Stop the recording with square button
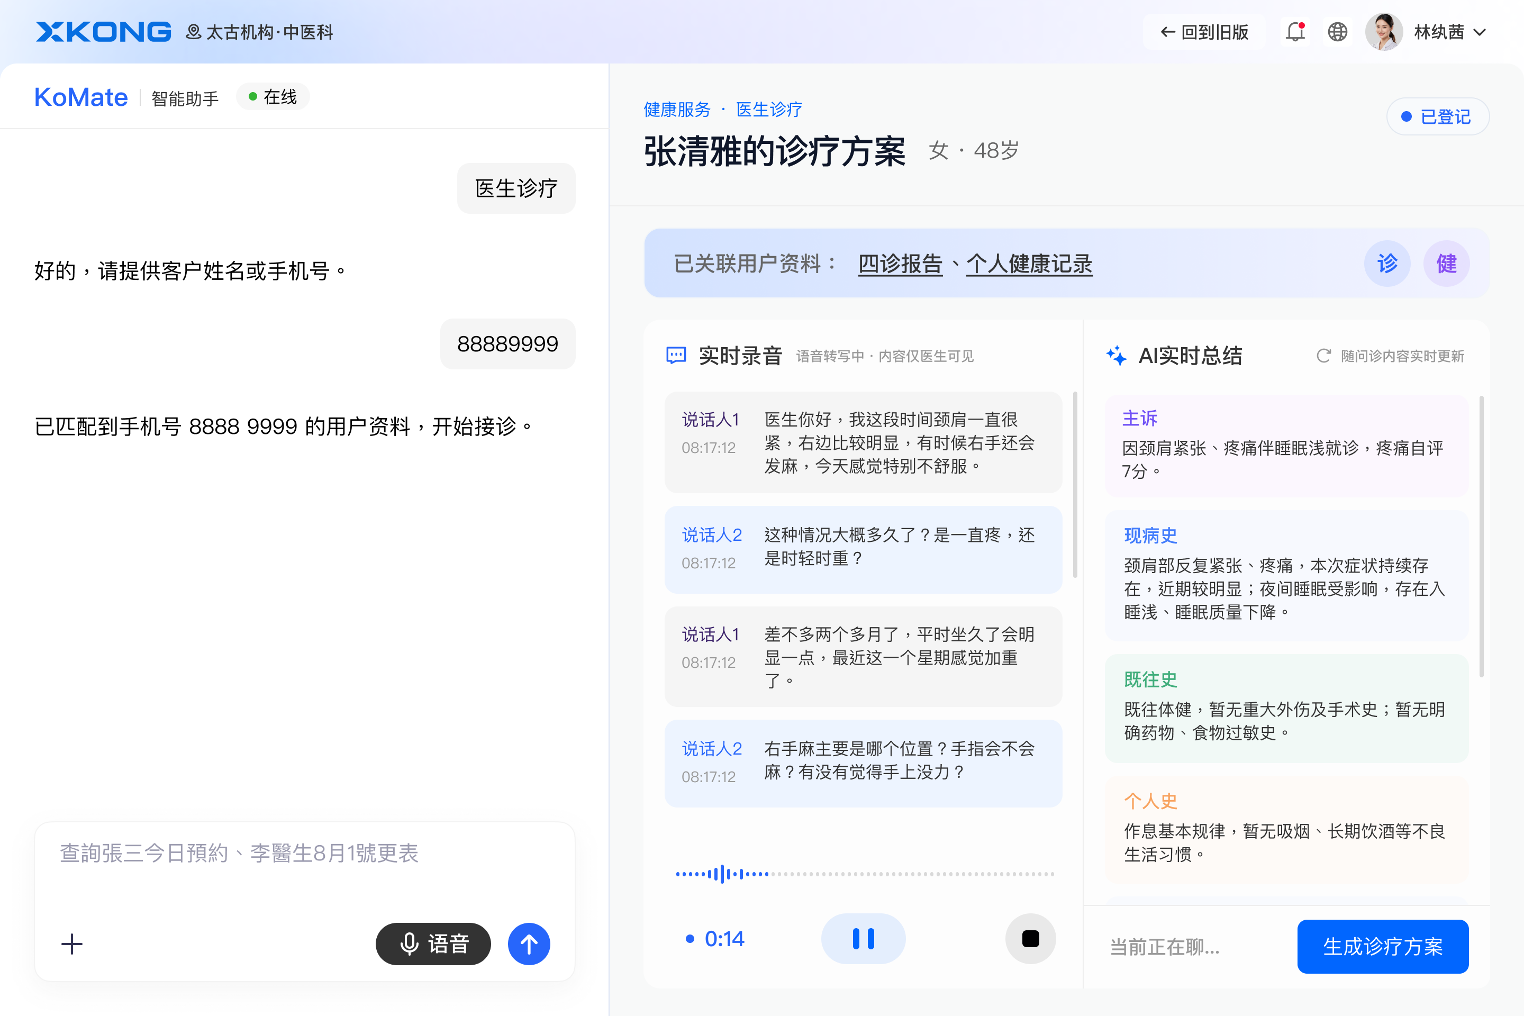The width and height of the screenshot is (1524, 1016). (1030, 939)
